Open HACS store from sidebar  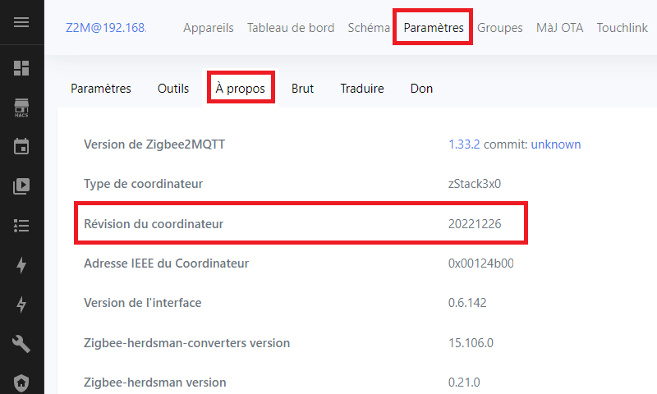point(21,108)
